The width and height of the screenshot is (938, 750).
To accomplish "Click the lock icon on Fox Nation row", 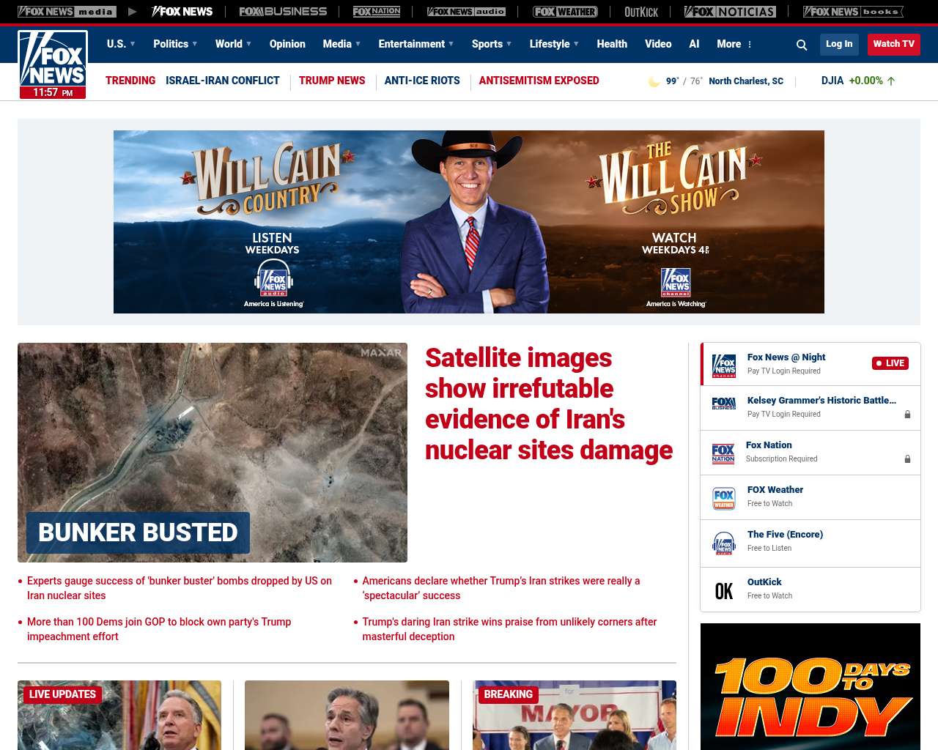I will coord(907,459).
